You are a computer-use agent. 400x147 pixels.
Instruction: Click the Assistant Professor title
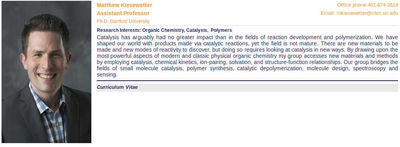point(123,13)
